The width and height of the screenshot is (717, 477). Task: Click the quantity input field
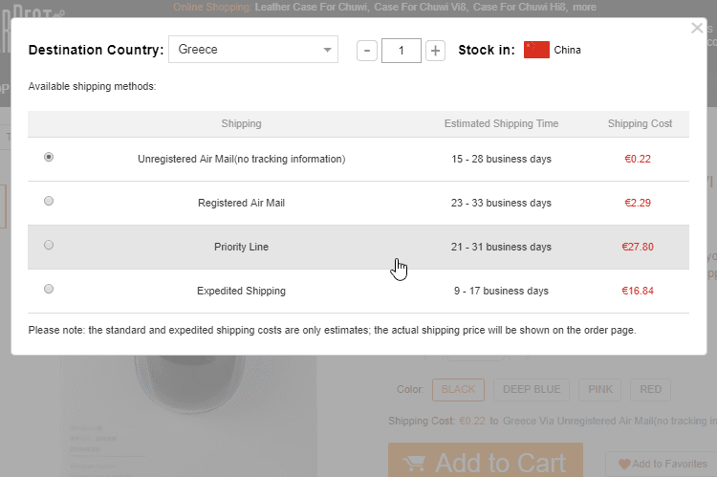point(402,50)
